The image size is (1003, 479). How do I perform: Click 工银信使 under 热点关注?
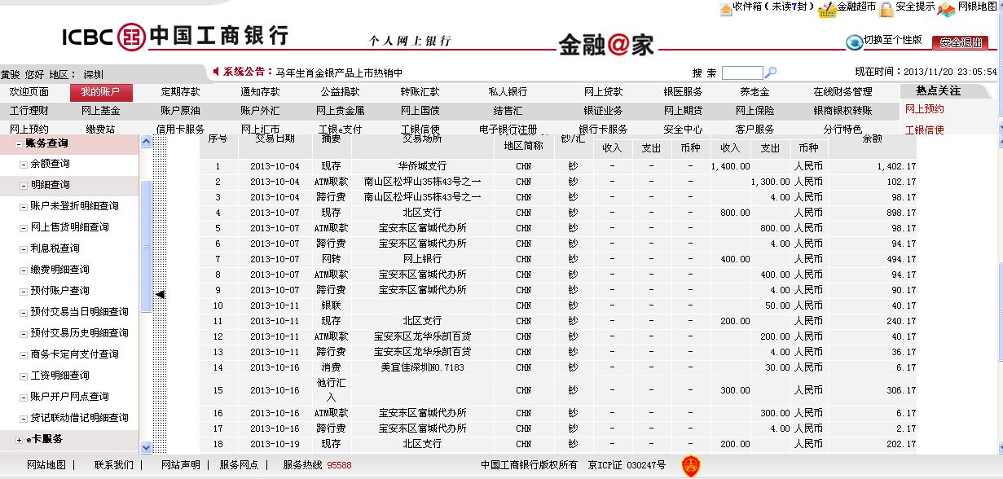click(925, 130)
